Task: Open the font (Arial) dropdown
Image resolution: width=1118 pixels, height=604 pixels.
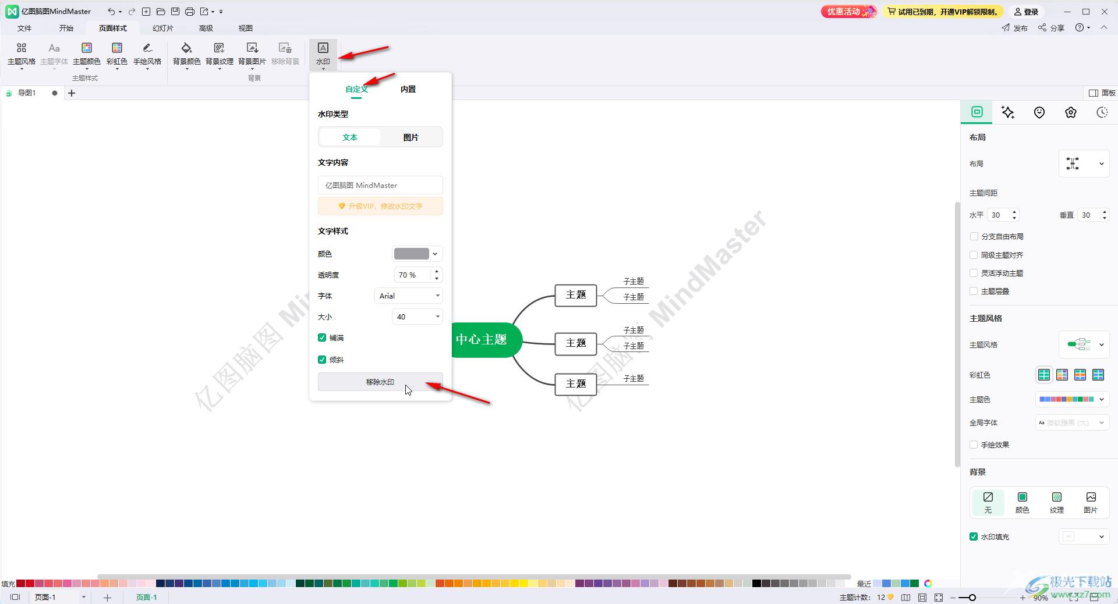Action: [x=408, y=296]
